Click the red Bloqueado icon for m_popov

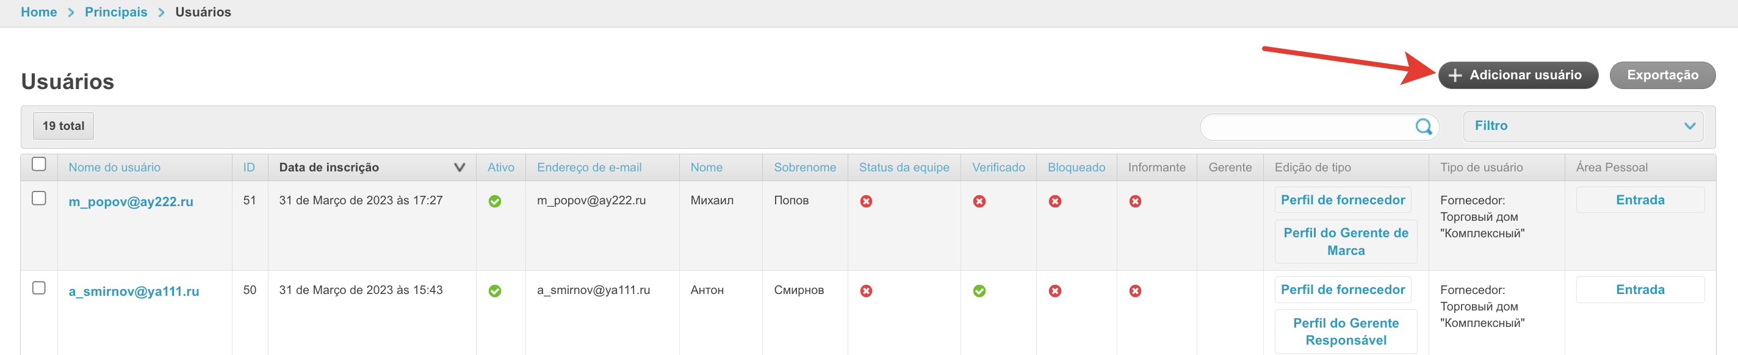point(1055,201)
